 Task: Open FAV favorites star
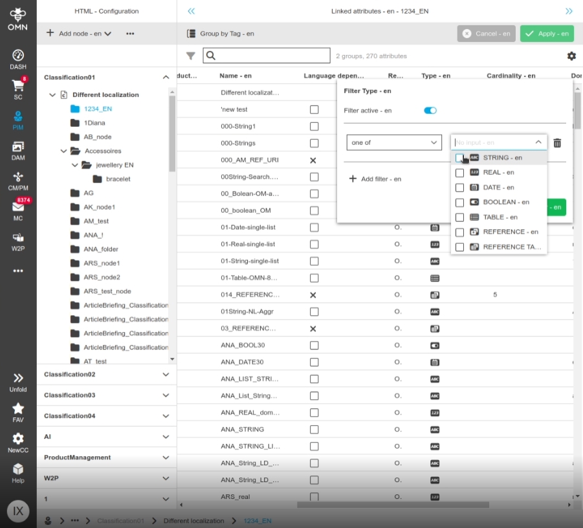[x=18, y=413]
